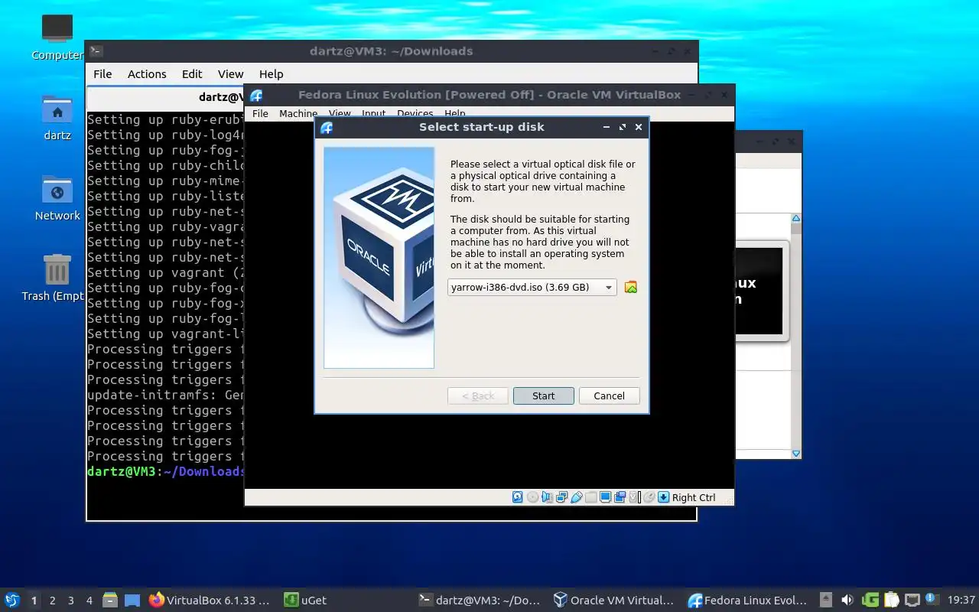The width and height of the screenshot is (979, 612).
Task: Open the Edit menu in the terminal window
Action: click(x=192, y=74)
